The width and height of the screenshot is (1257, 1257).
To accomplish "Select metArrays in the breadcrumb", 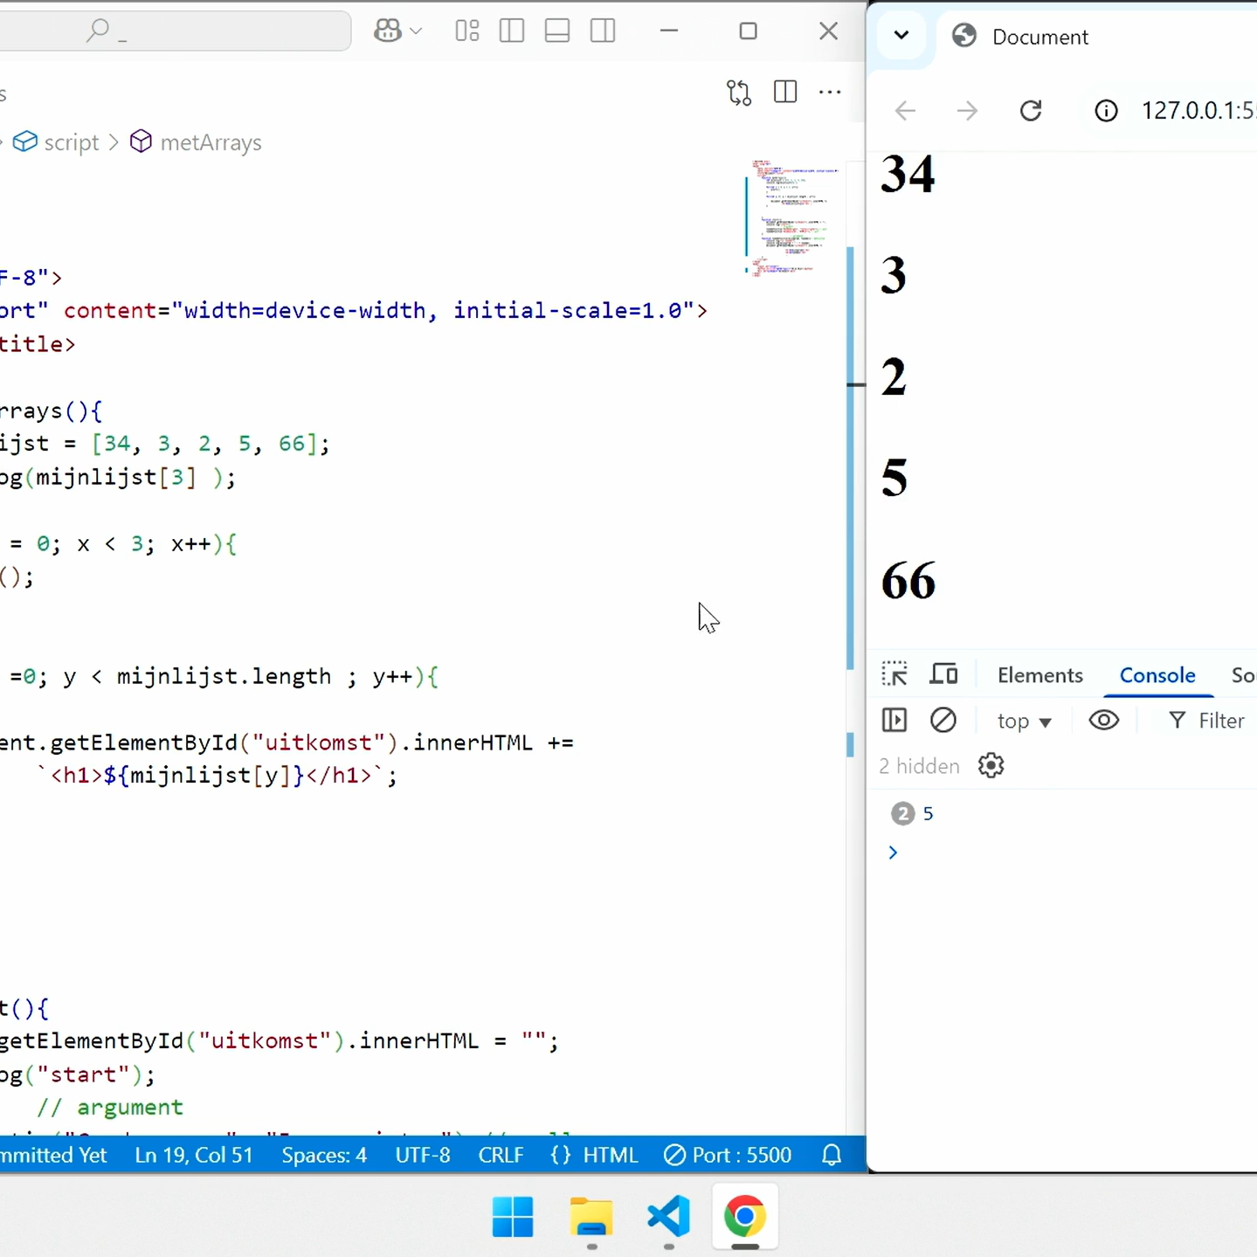I will click(211, 142).
